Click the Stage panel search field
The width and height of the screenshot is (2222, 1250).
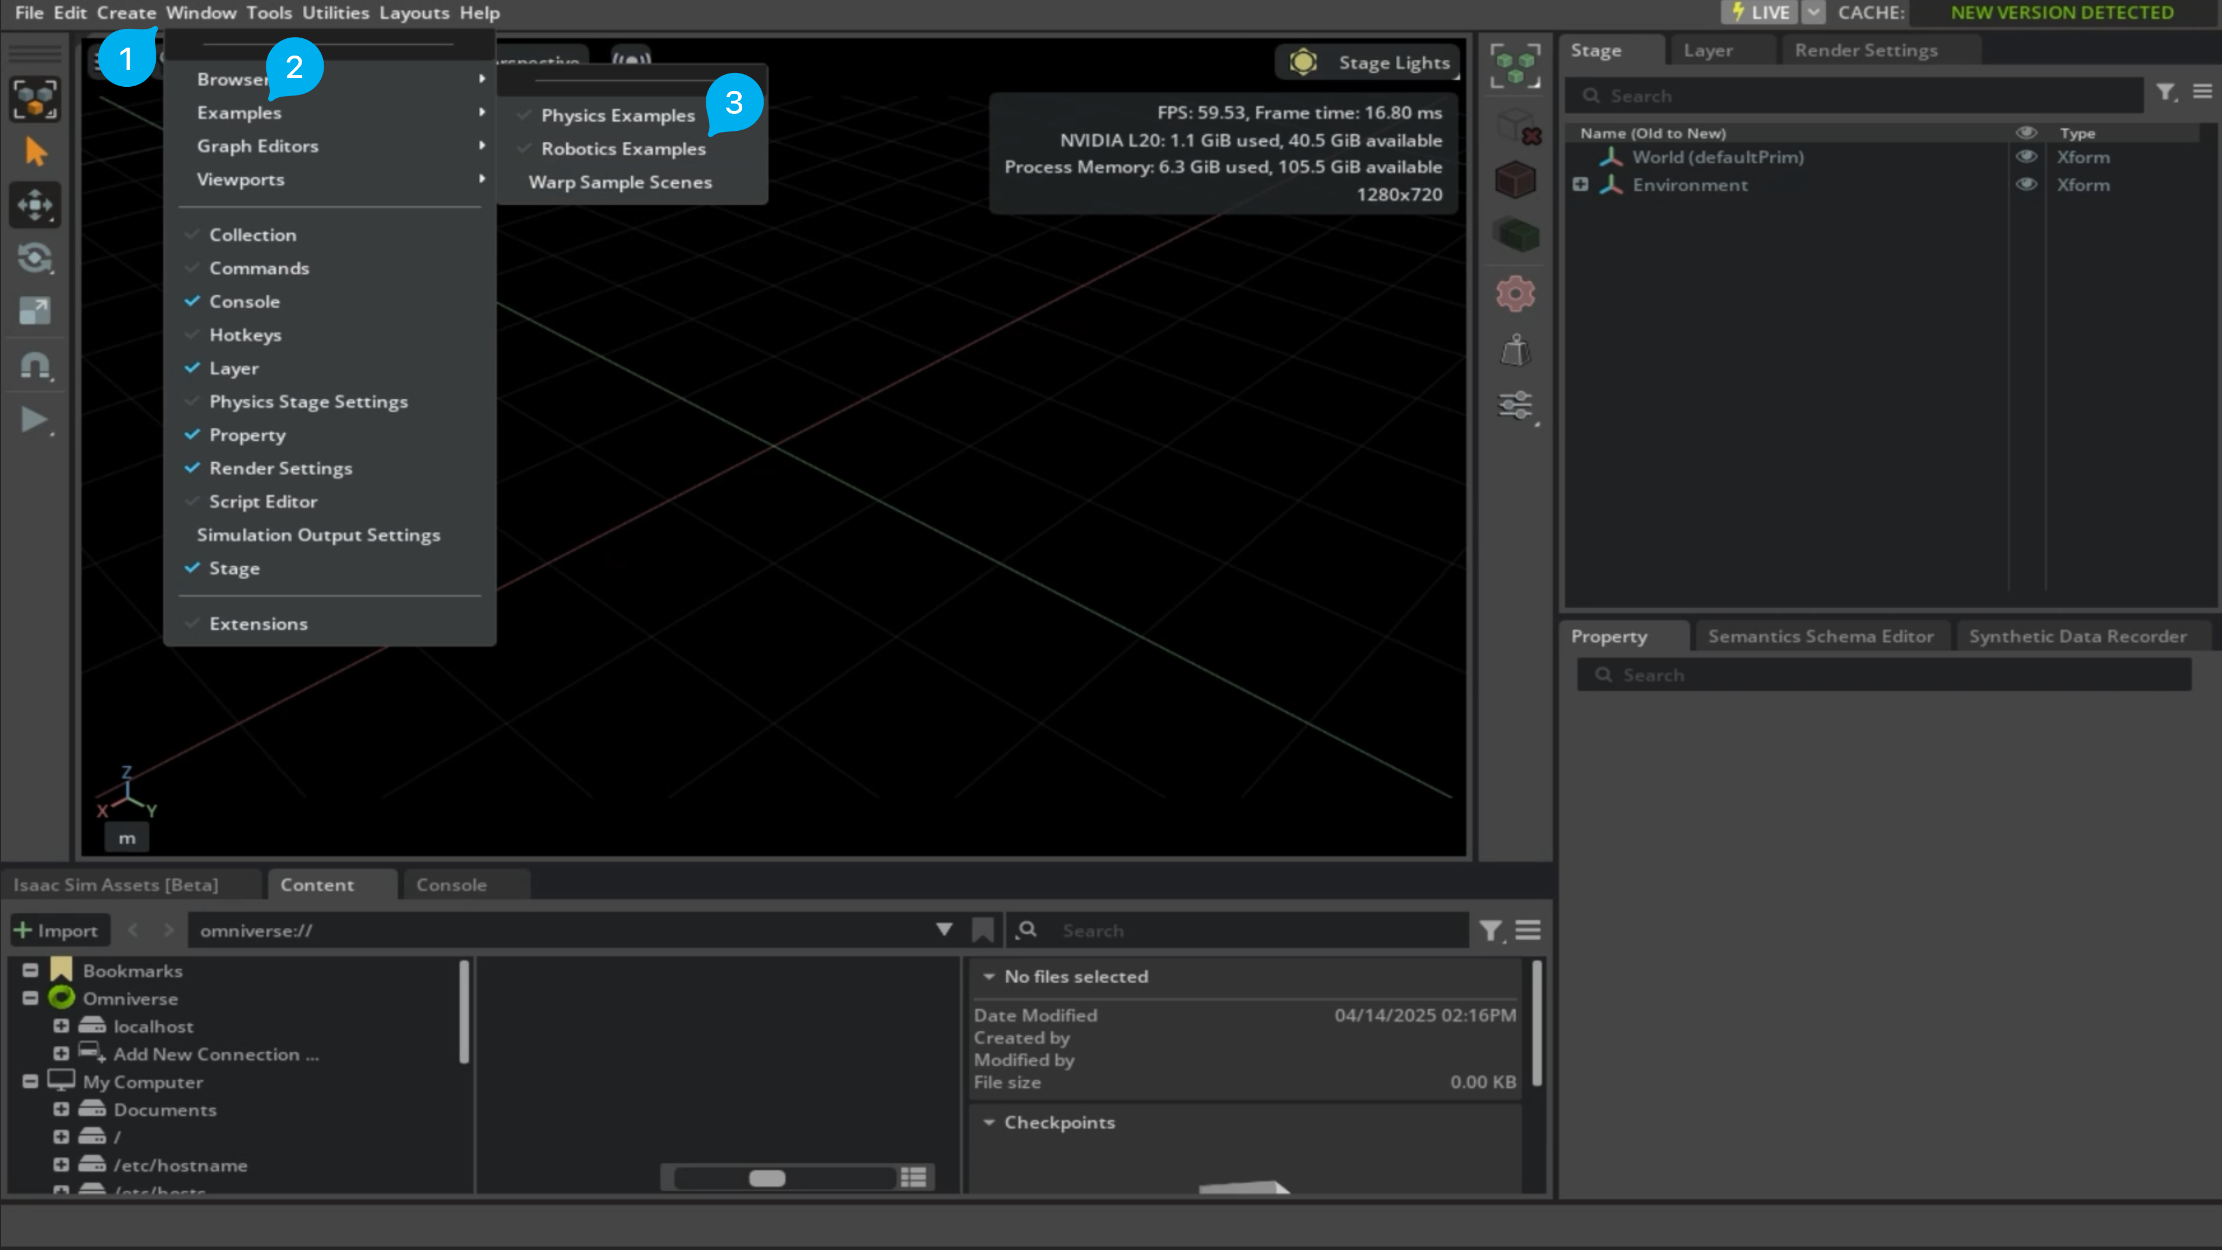[x=1854, y=95]
